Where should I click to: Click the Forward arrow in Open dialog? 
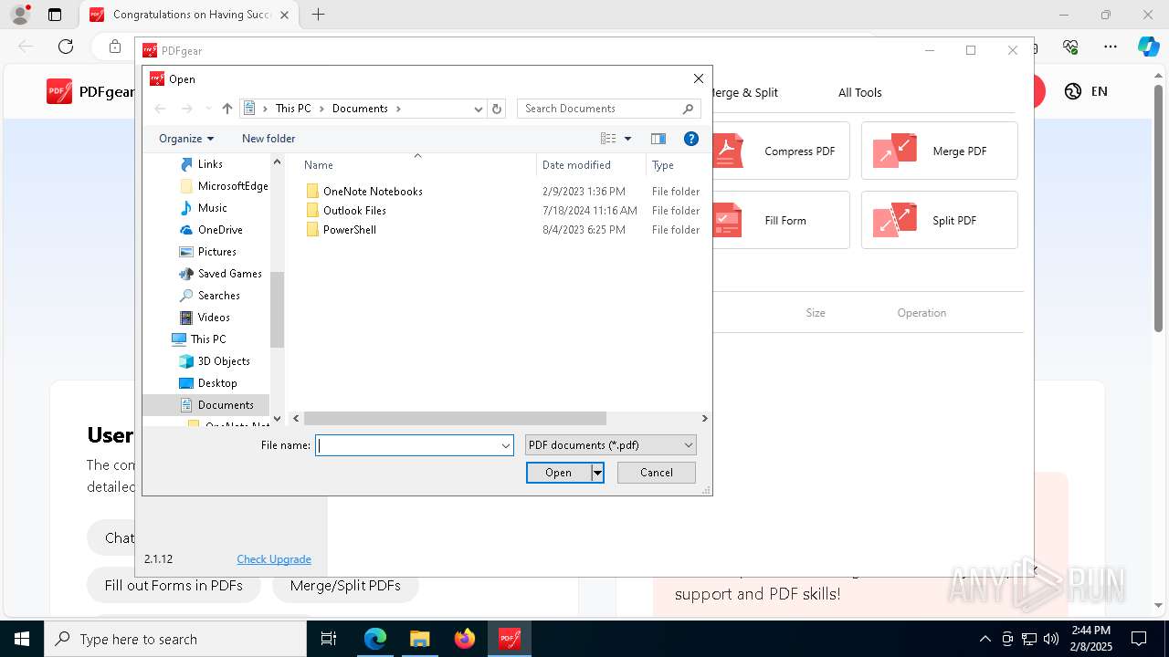click(x=187, y=109)
